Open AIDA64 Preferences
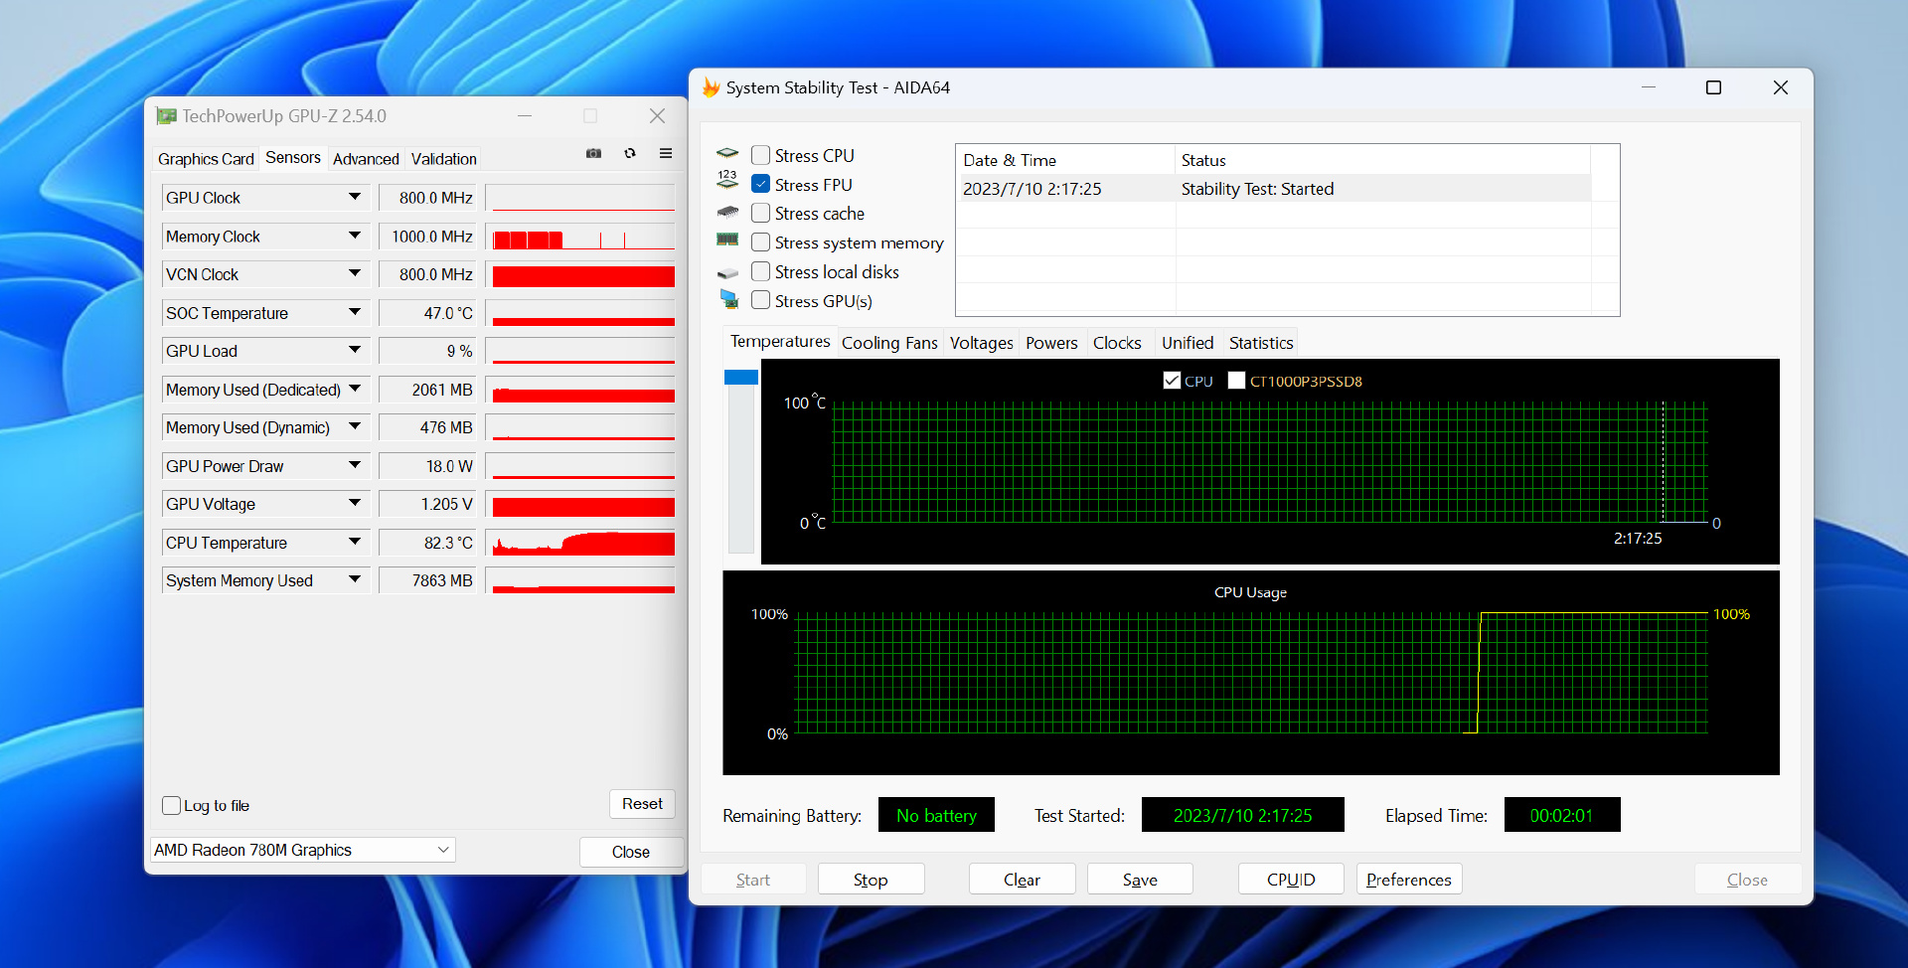This screenshot has width=1908, height=968. (x=1409, y=880)
